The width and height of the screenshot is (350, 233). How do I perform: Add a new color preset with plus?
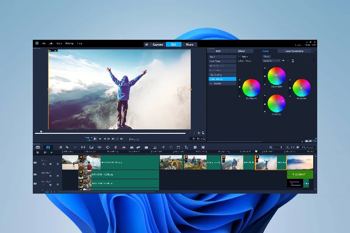(x=283, y=61)
